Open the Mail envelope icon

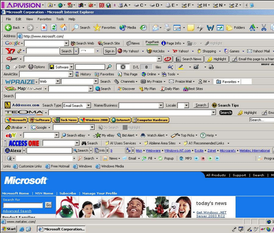(155, 27)
